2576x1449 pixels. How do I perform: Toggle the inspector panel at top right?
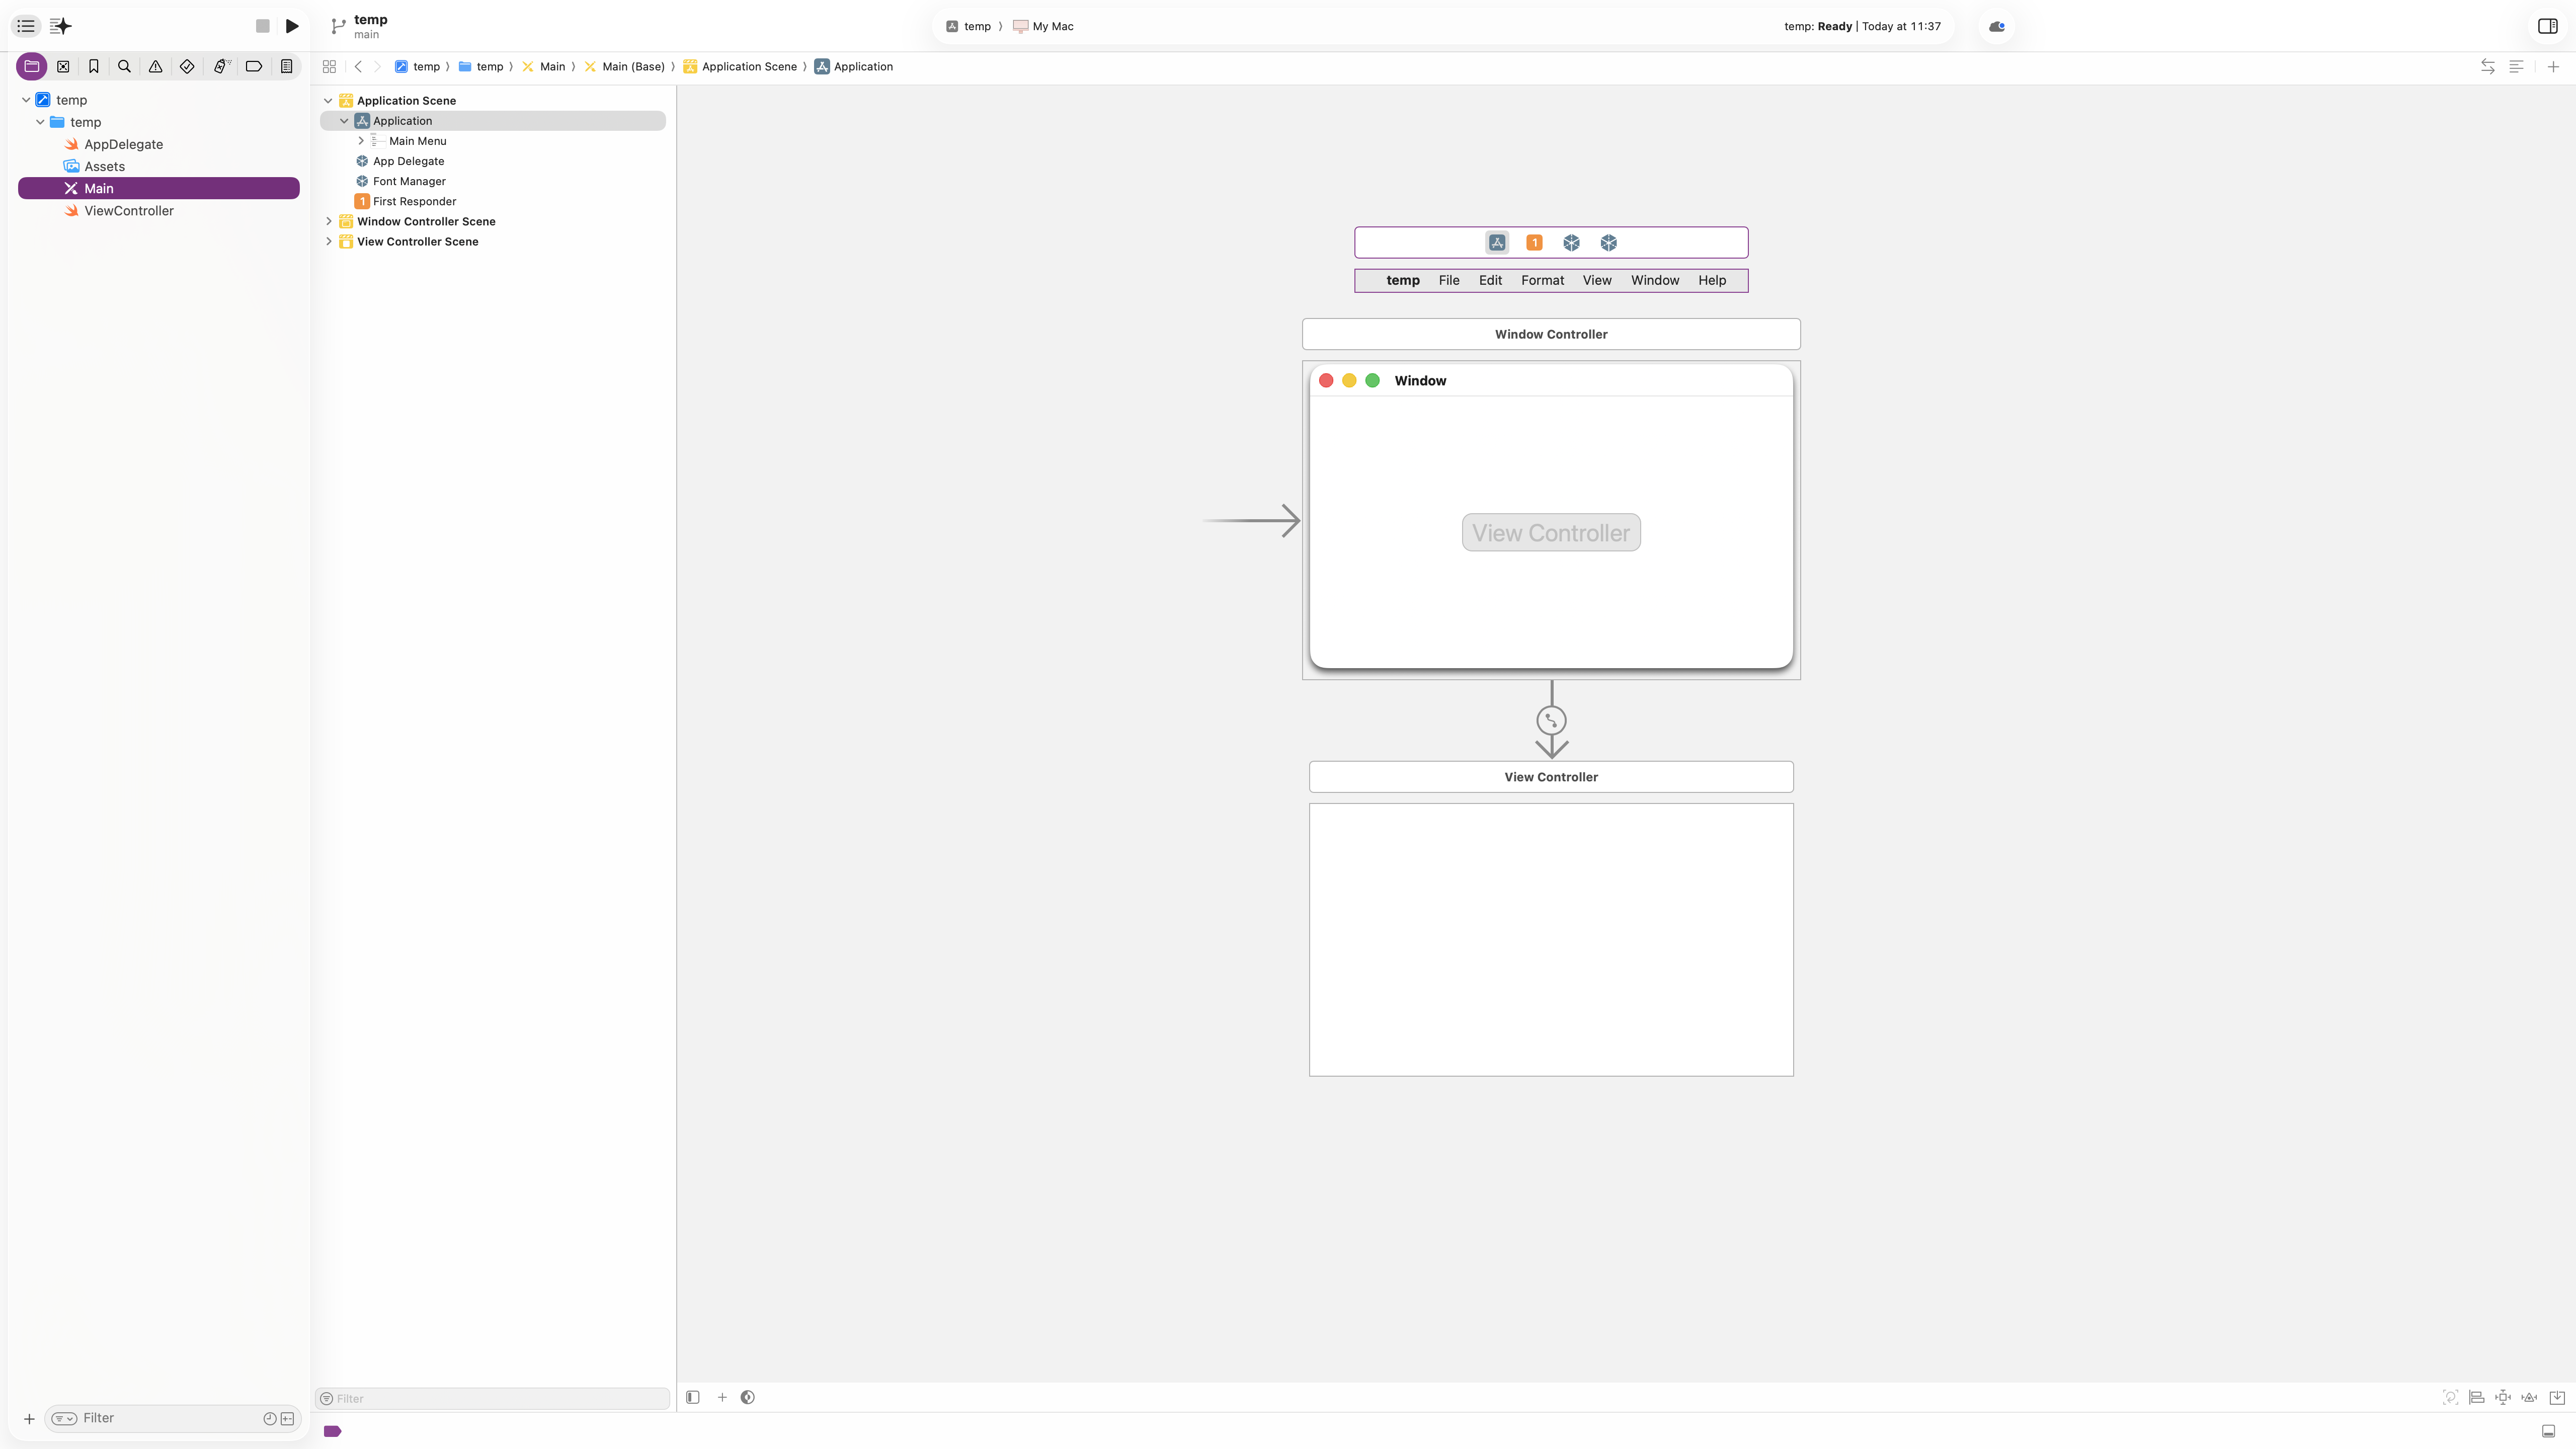point(2547,26)
